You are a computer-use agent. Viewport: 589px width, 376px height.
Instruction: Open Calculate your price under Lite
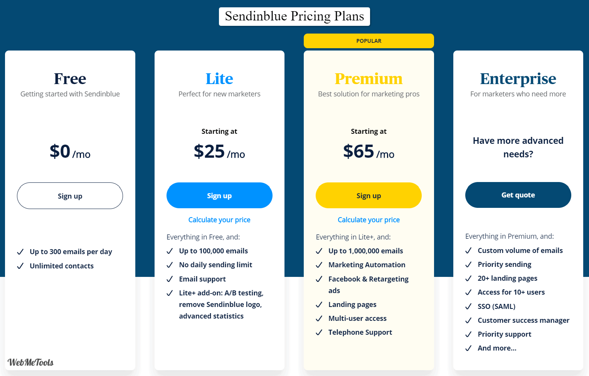coord(219,220)
